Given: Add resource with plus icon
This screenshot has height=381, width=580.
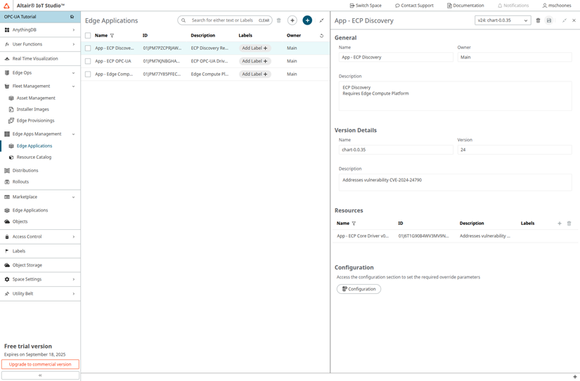Looking at the screenshot, I should point(560,224).
